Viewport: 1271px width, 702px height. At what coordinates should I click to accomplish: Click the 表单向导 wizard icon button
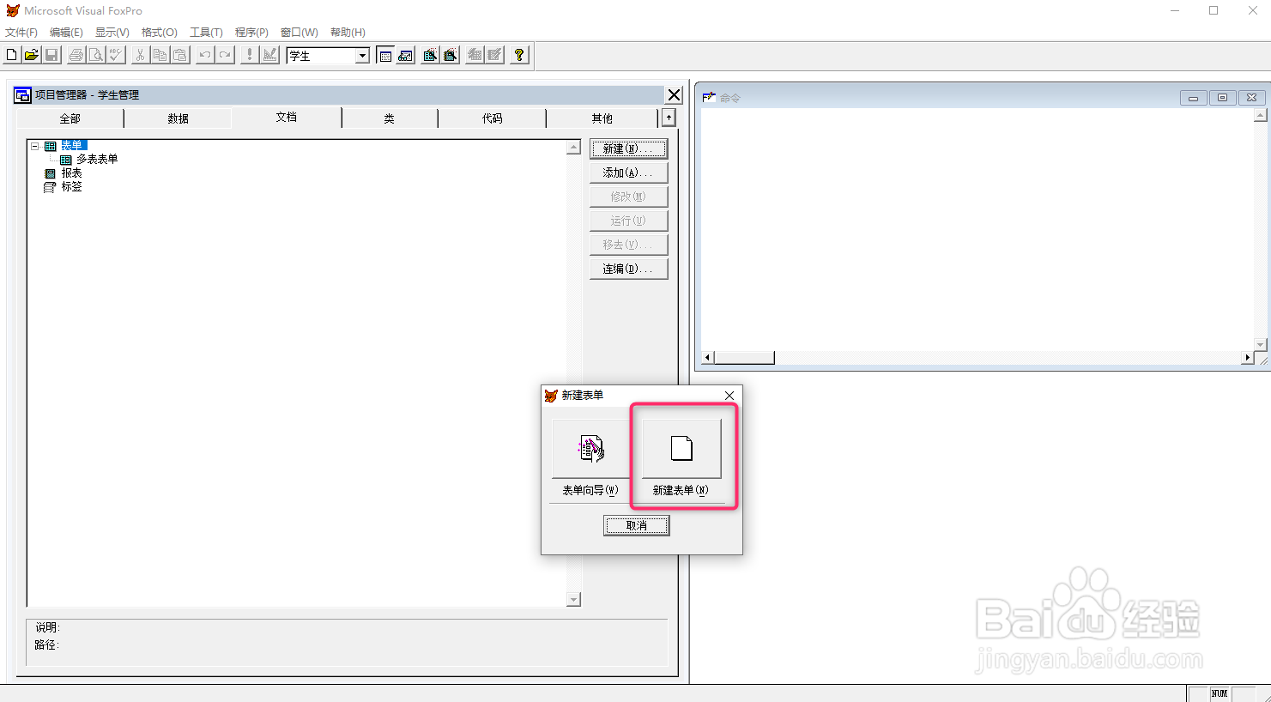[590, 448]
